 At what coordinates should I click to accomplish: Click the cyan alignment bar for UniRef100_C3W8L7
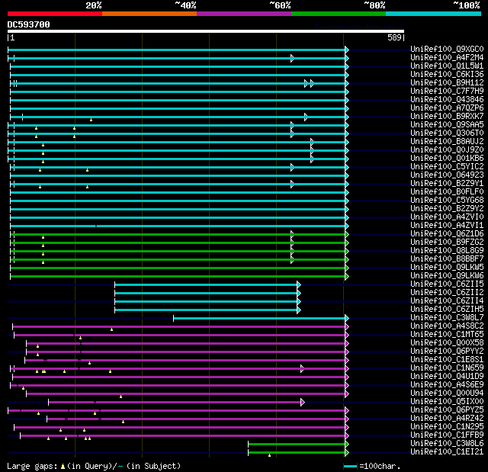[x=261, y=318]
